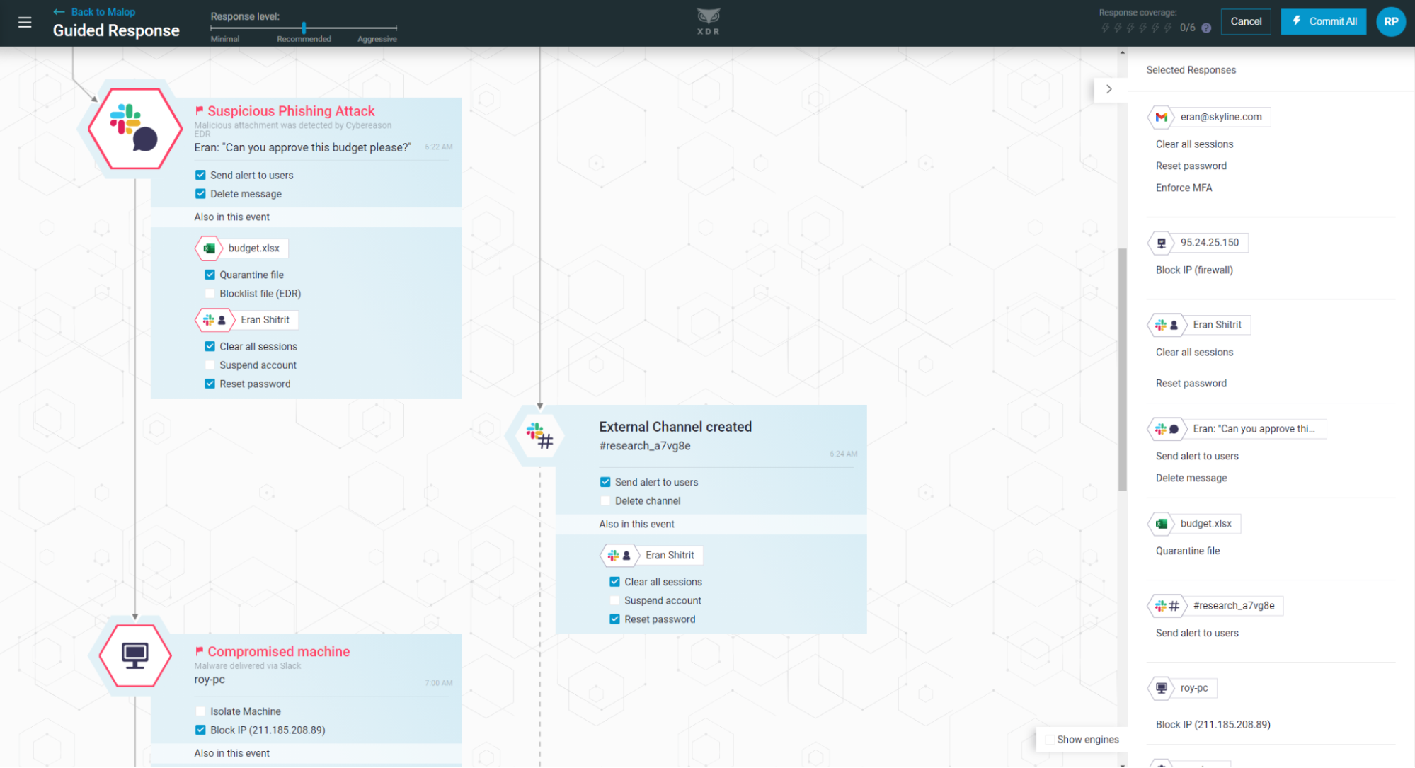The image size is (1415, 768).
Task: Click the Cancel button
Action: (1245, 22)
